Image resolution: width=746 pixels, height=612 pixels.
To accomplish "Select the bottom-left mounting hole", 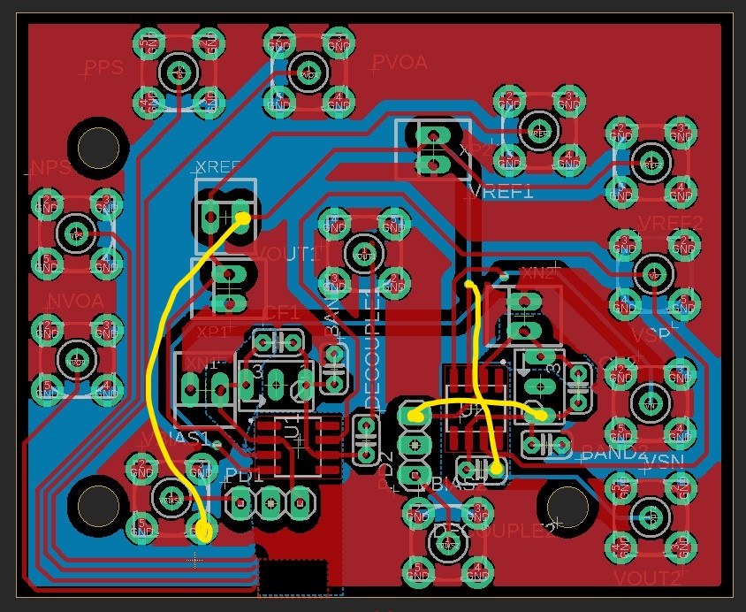I will (x=98, y=506).
